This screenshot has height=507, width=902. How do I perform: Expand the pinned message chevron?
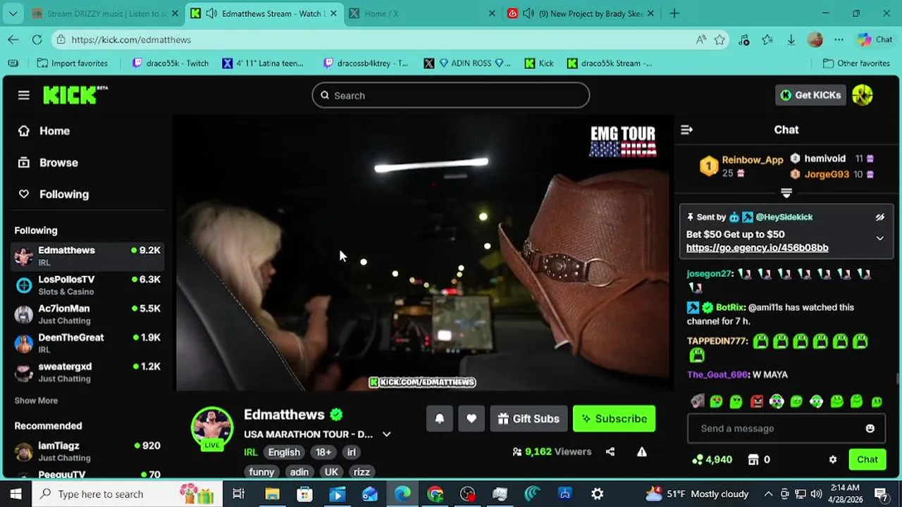coord(879,238)
